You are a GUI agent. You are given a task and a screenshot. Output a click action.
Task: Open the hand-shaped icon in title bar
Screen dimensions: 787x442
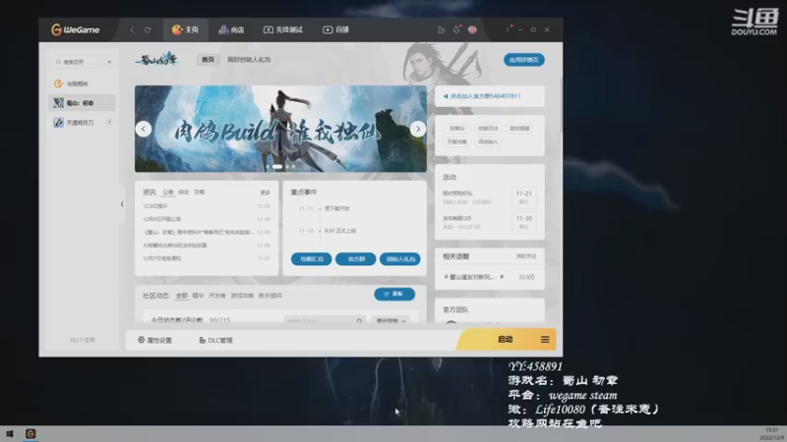pyautogui.click(x=441, y=30)
